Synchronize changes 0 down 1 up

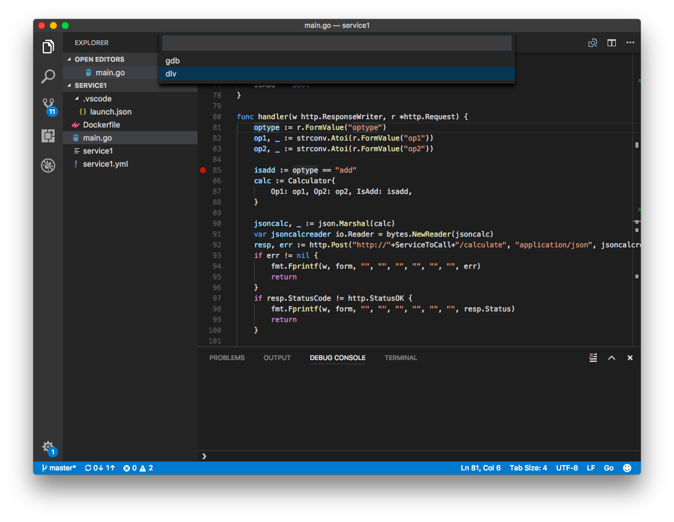pos(100,468)
